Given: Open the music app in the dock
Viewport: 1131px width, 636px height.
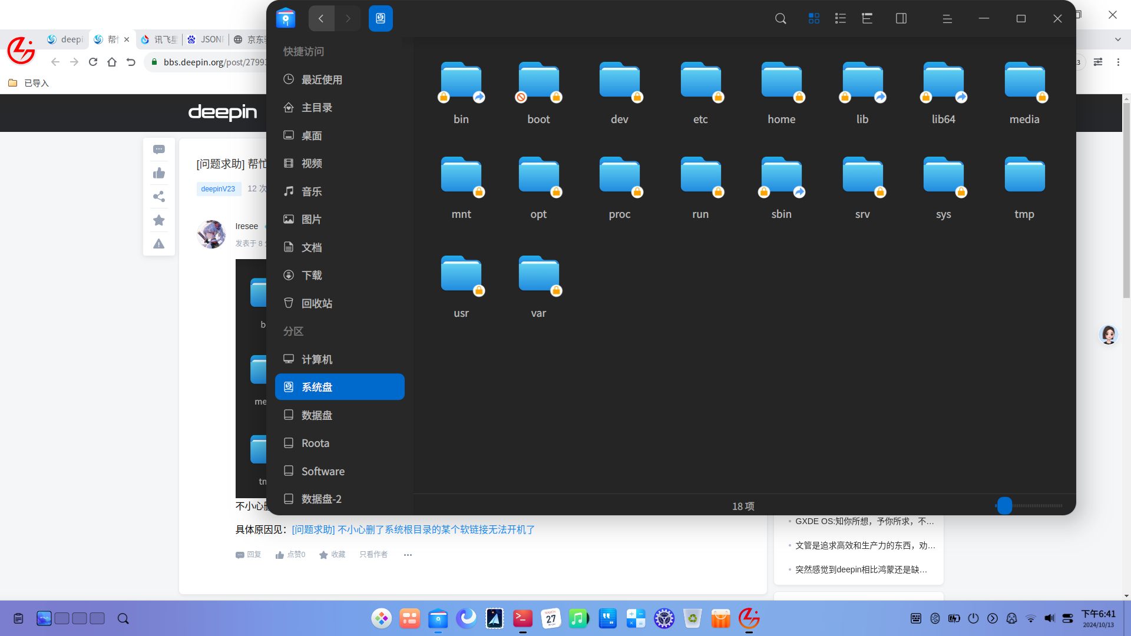Looking at the screenshot, I should coord(578,618).
